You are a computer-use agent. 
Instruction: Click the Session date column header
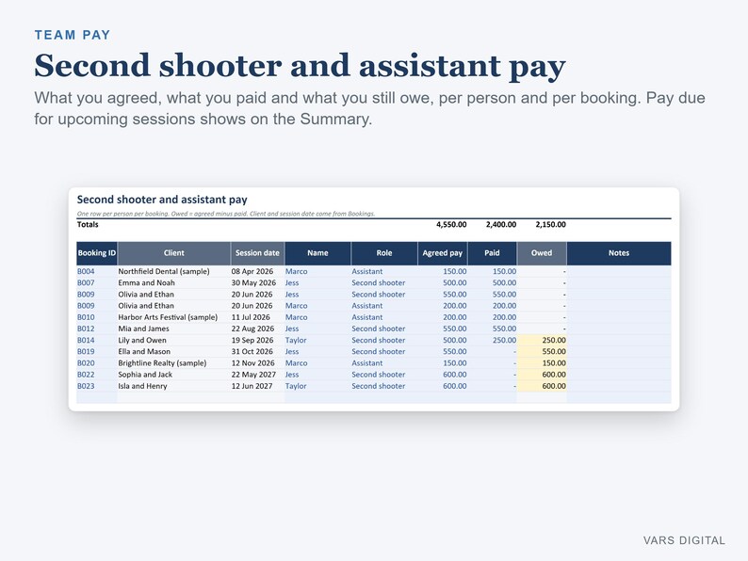click(257, 253)
